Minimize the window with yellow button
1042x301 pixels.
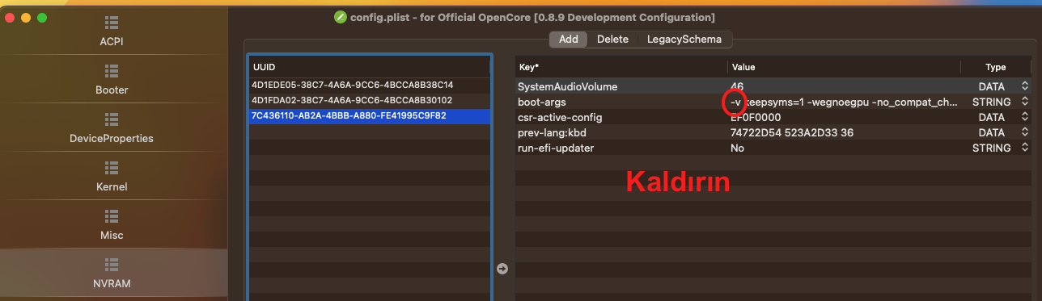coord(27,17)
